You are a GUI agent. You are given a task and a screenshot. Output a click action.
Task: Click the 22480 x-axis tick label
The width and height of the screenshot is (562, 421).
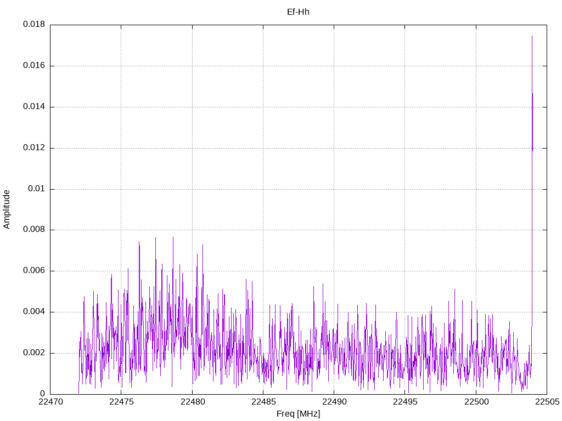(x=193, y=402)
